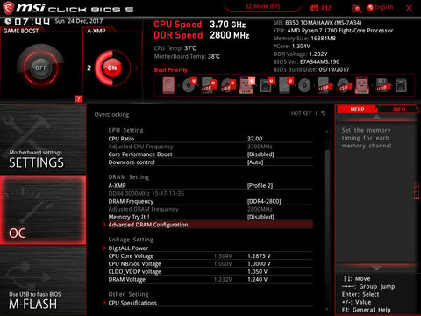The image size is (421, 316).
Task: Click the MB: B350 TOMAHAWK text
Action: pos(318,23)
